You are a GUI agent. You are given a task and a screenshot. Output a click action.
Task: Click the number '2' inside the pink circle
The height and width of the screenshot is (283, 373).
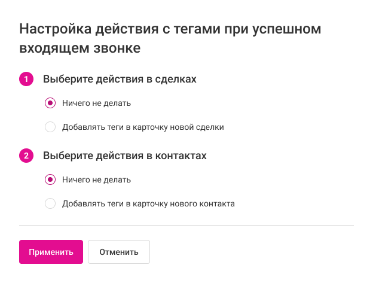point(26,156)
